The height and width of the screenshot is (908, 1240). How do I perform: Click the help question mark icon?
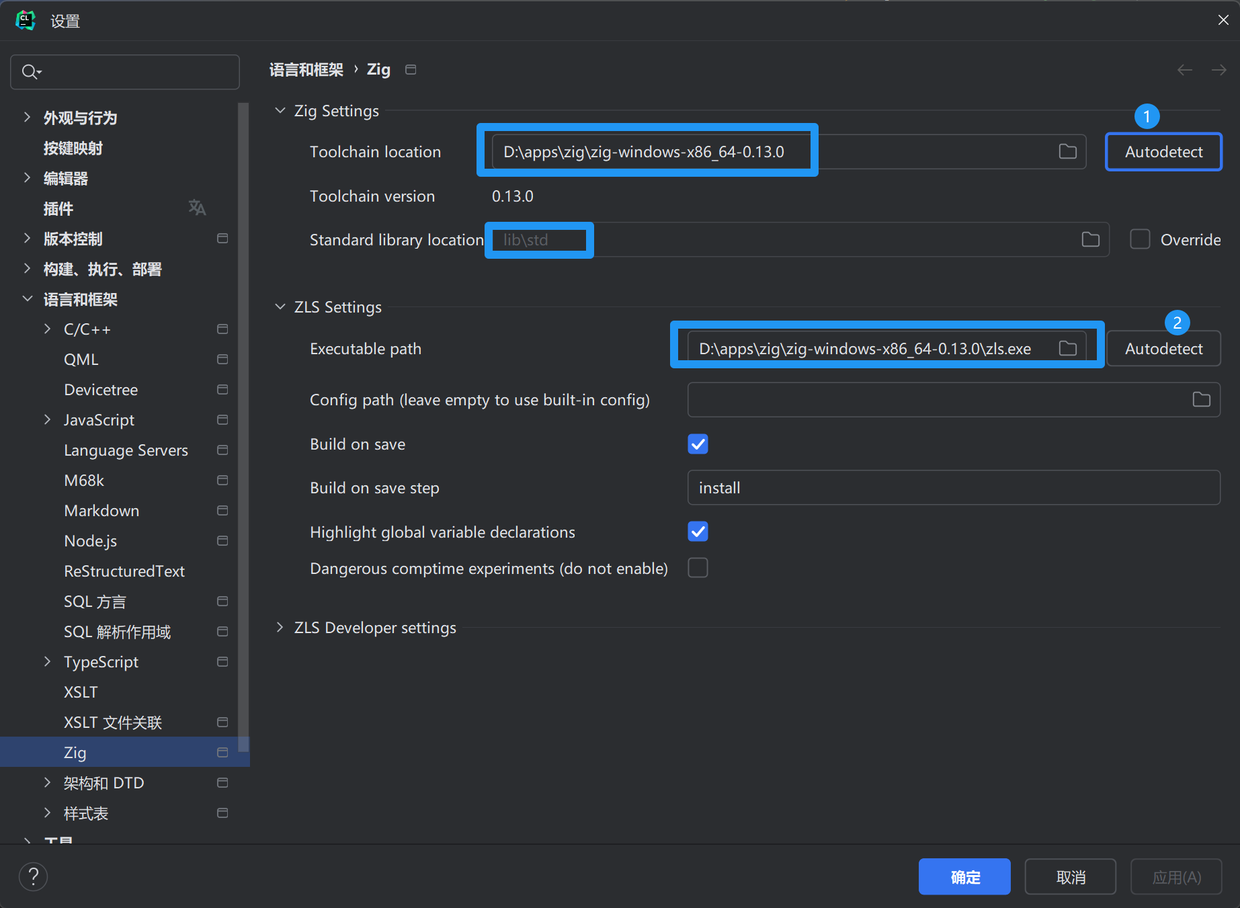click(33, 876)
